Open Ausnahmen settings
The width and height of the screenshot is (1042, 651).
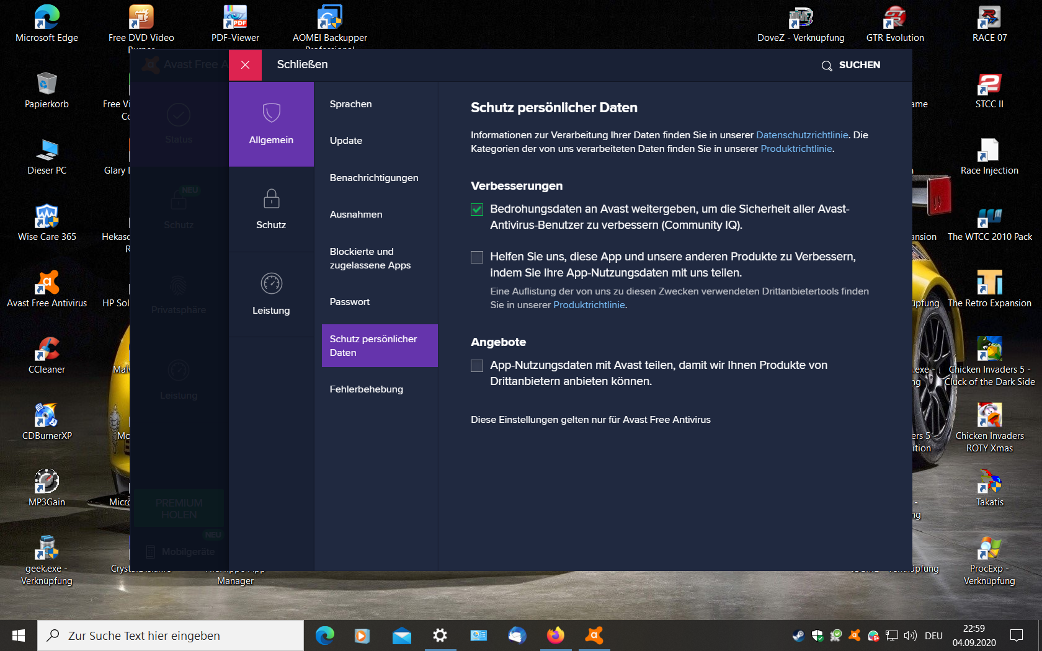(x=356, y=215)
